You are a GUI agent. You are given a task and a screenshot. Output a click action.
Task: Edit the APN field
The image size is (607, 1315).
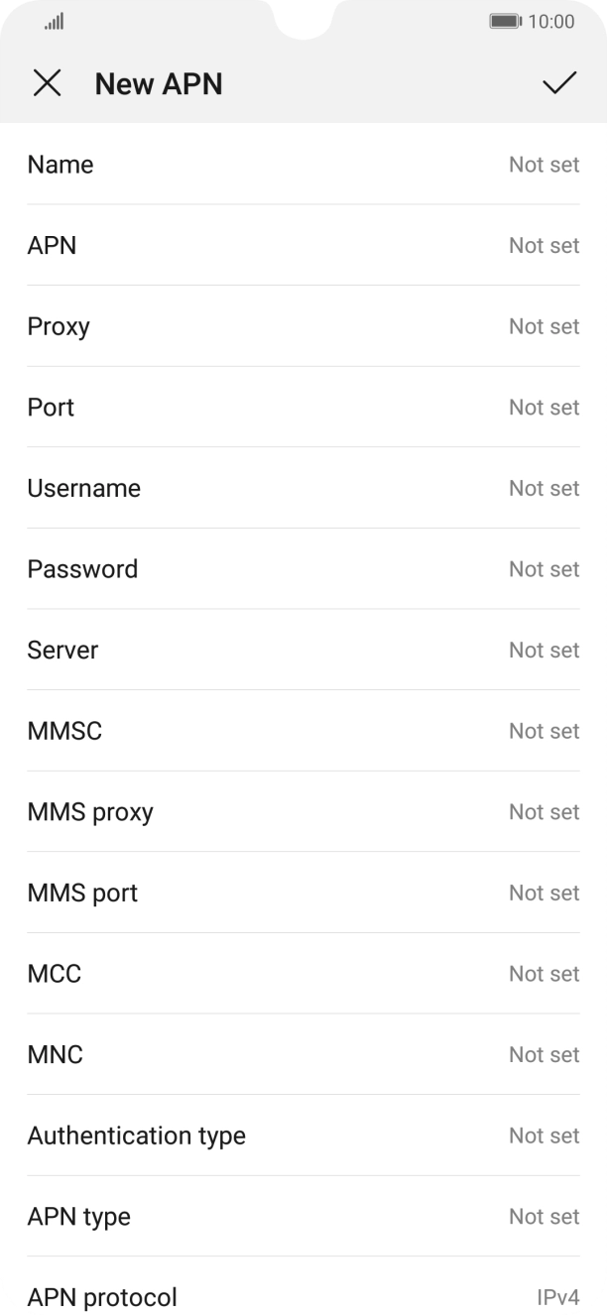pyautogui.click(x=303, y=245)
